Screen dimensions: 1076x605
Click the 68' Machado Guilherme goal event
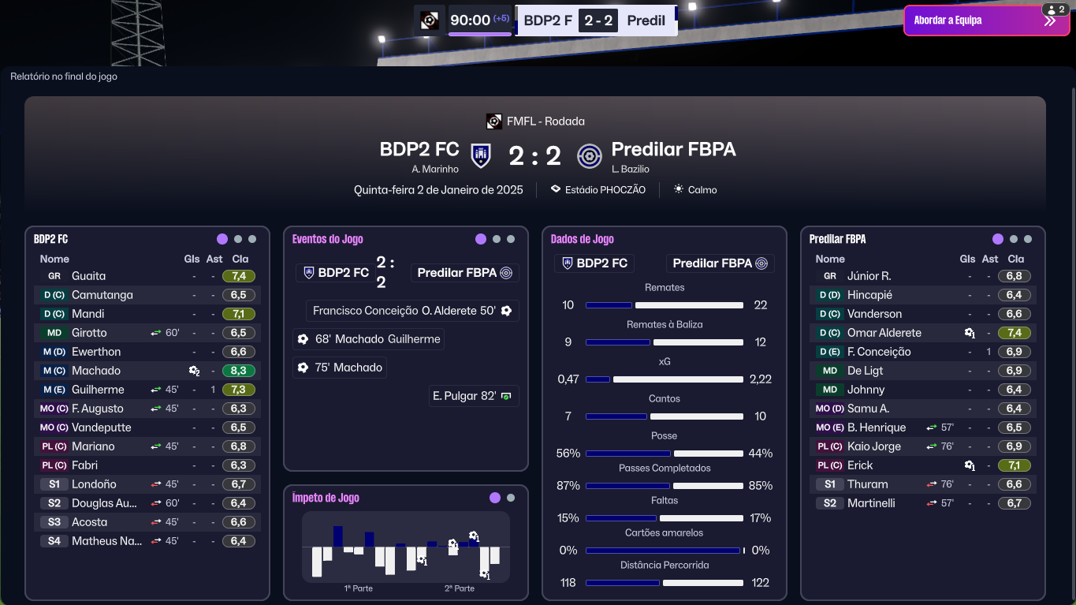(x=368, y=339)
